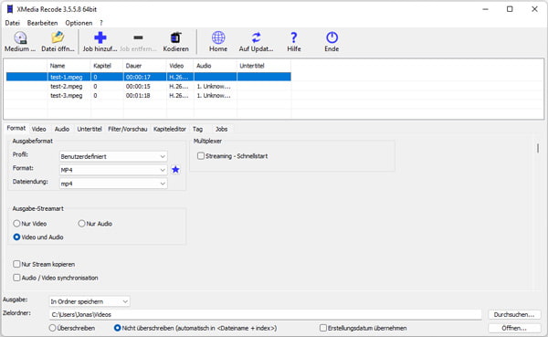Image resolution: width=548 pixels, height=337 pixels.
Task: Open the Datei menu
Action: tap(12, 23)
